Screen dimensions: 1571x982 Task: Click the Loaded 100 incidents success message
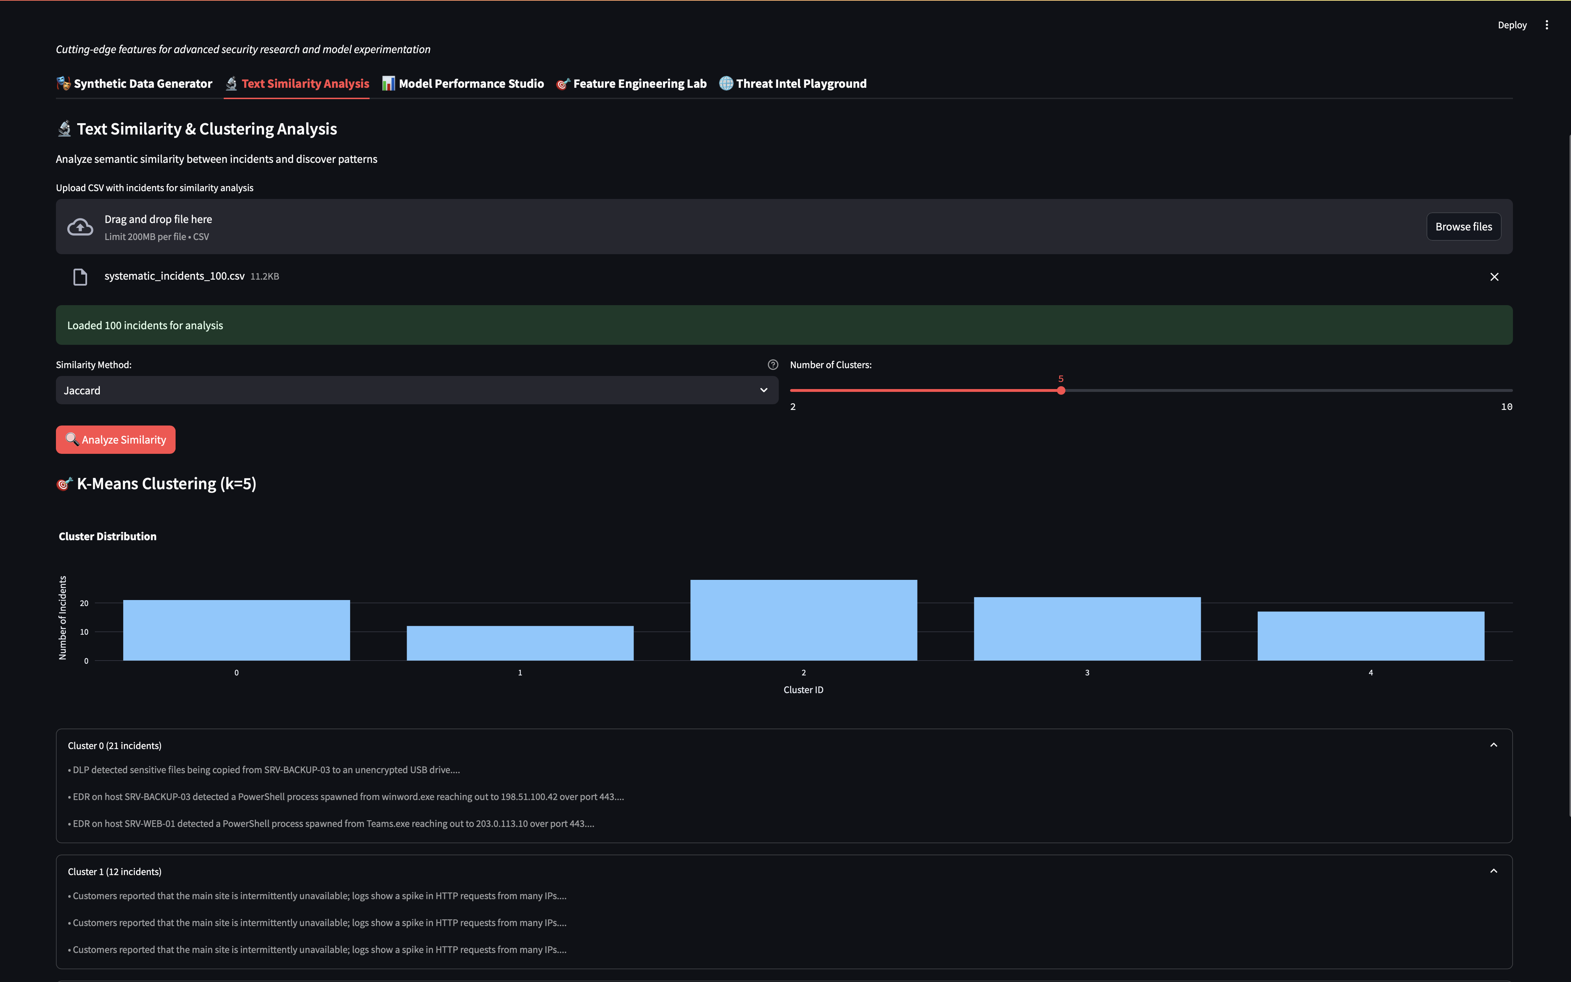pyautogui.click(x=784, y=325)
